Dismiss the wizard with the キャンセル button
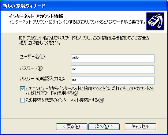 141,127
